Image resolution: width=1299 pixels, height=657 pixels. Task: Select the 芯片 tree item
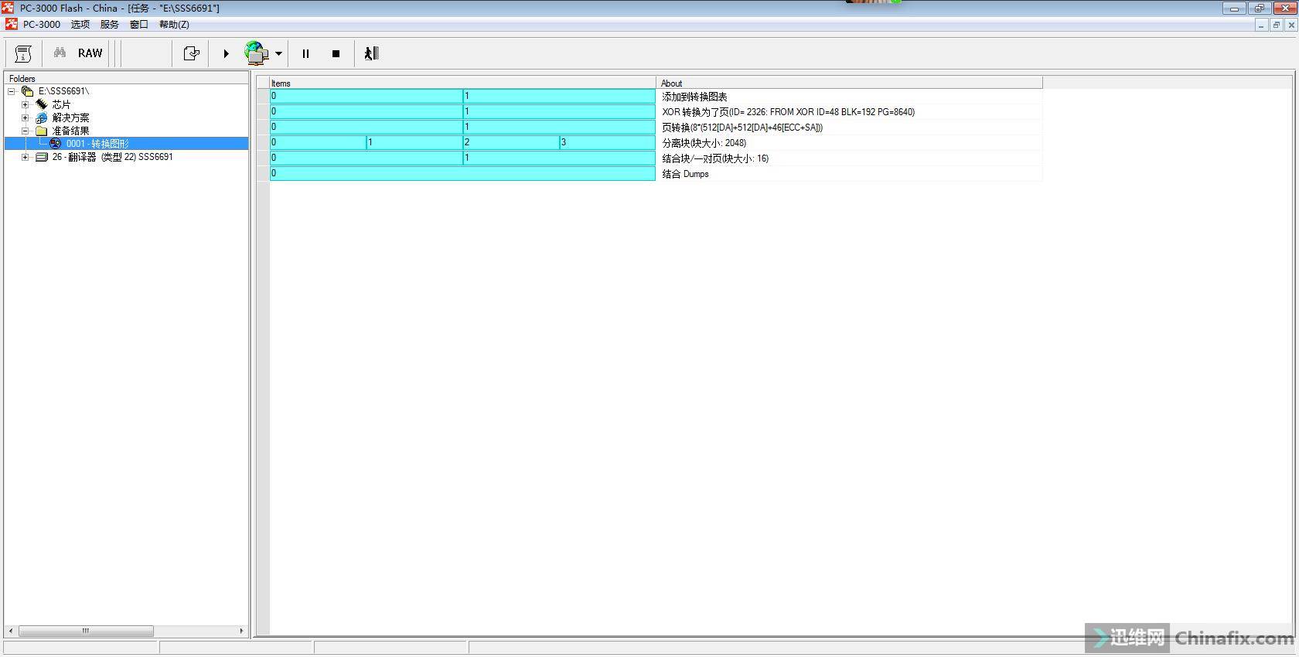point(61,104)
